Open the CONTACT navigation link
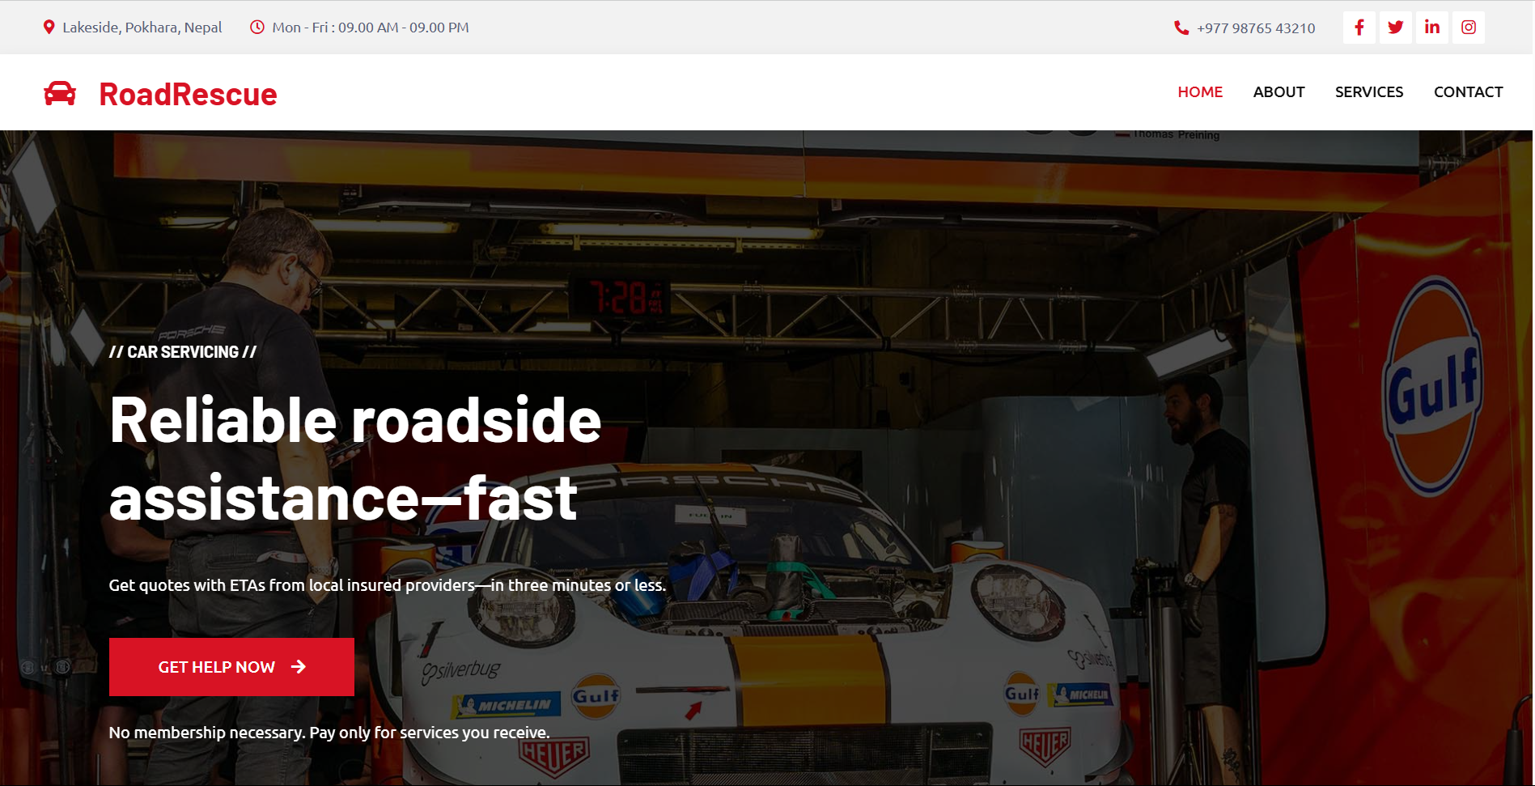 1468,92
